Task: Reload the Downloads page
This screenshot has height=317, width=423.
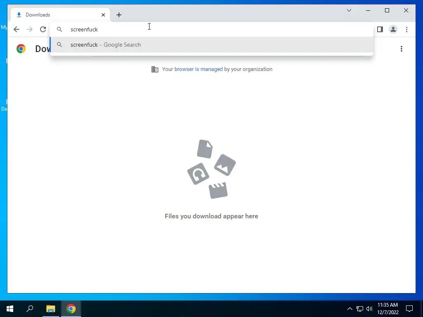Action: (43, 29)
